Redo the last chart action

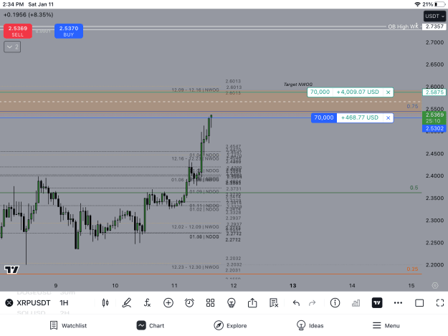pyautogui.click(x=313, y=303)
